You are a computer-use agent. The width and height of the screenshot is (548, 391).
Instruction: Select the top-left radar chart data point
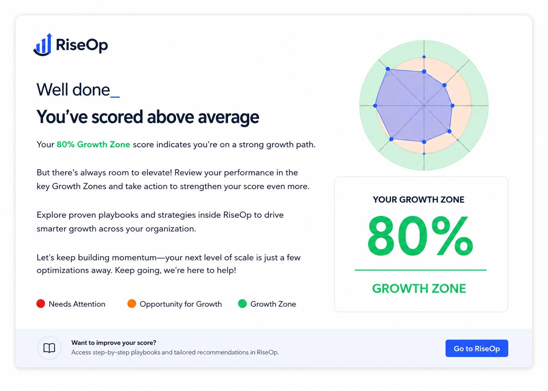coord(388,69)
